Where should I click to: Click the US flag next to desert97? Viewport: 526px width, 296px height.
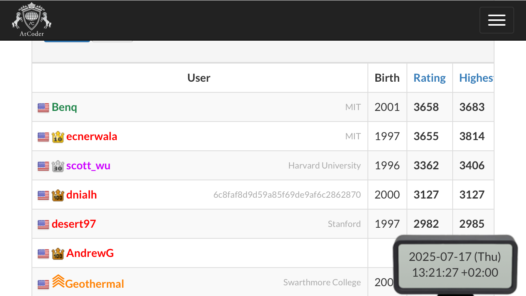click(x=43, y=225)
